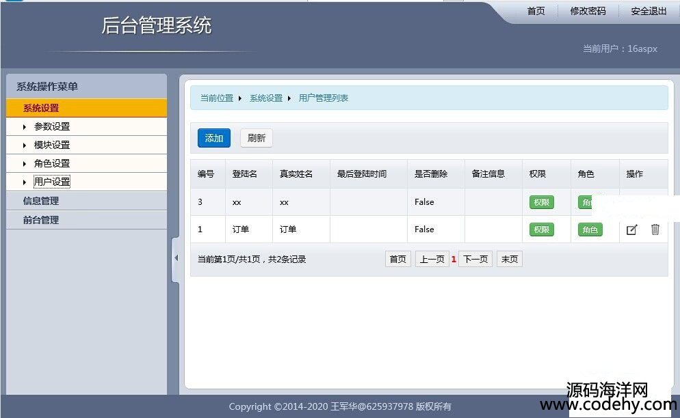The width and height of the screenshot is (680, 418).
Task: Select page number 1 in pagination
Action: tap(454, 260)
